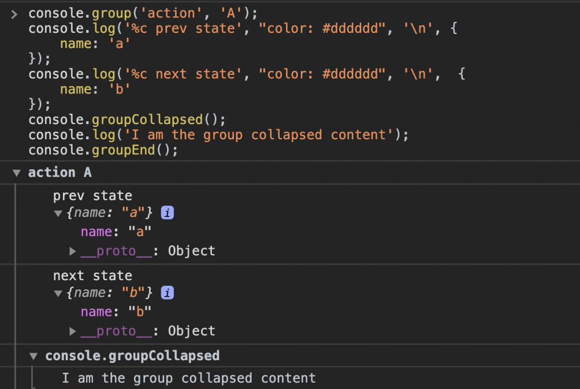
Task: Click the 'prev state' log label
Action: [x=92, y=195]
